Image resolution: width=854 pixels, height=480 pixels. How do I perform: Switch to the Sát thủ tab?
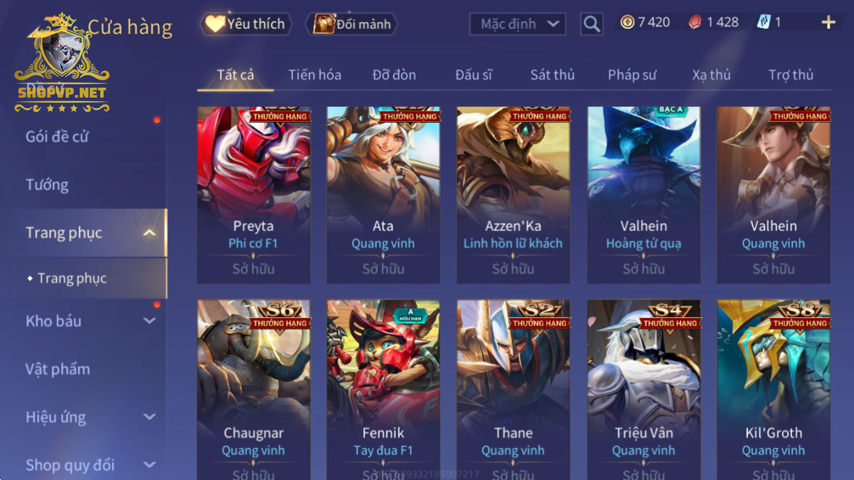click(x=552, y=75)
